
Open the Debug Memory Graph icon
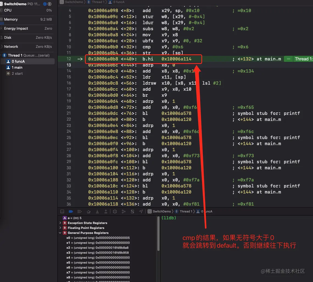point(123,211)
